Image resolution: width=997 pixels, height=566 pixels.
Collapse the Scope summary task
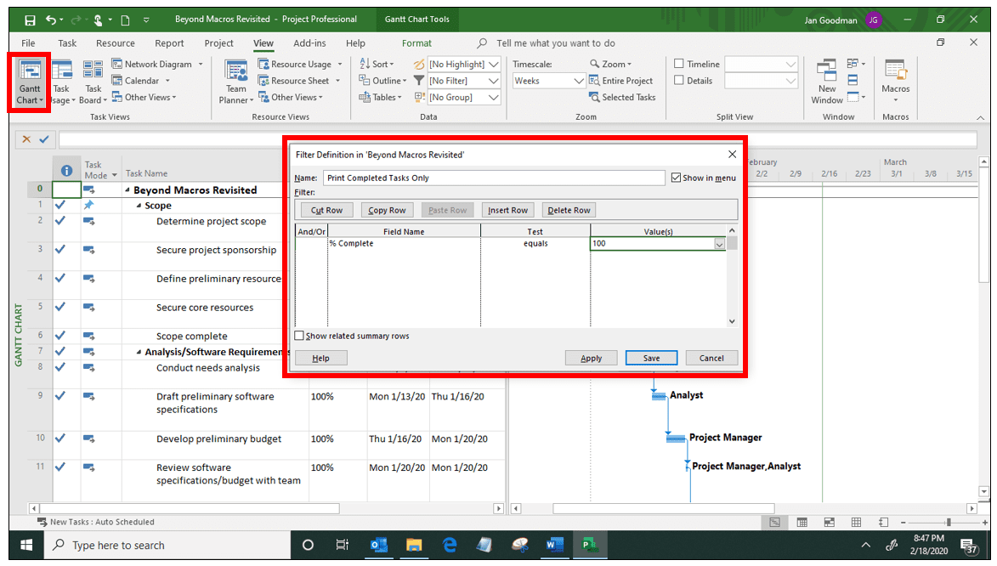[139, 206]
